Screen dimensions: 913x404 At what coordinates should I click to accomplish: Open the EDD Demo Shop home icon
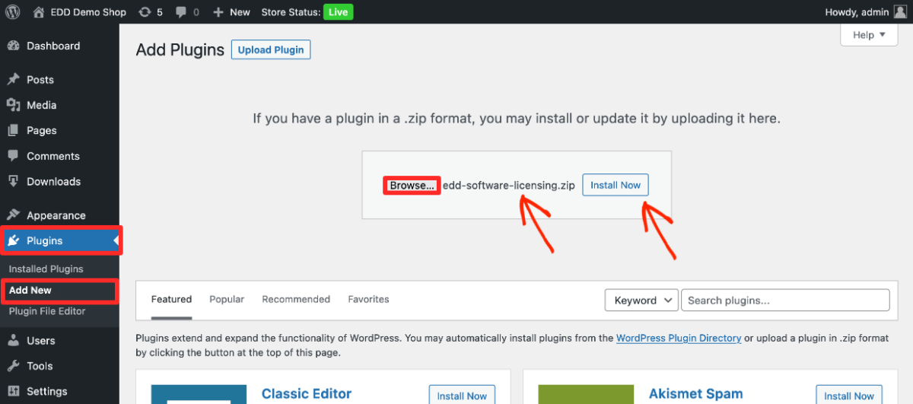(x=39, y=12)
